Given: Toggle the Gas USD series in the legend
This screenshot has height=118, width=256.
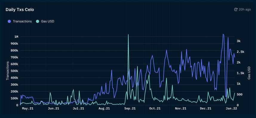Looking at the screenshot, I should [x=45, y=21].
